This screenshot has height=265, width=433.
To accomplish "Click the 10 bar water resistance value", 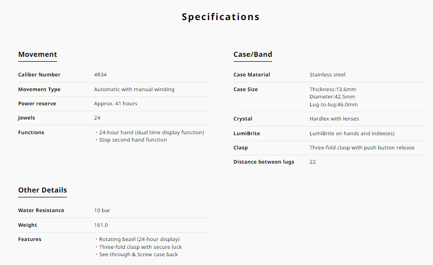I will [102, 210].
